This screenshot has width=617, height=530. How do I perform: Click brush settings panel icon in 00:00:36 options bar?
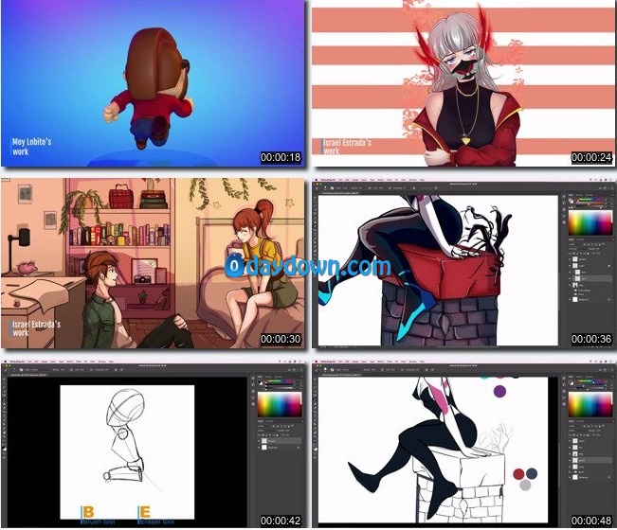(332, 188)
